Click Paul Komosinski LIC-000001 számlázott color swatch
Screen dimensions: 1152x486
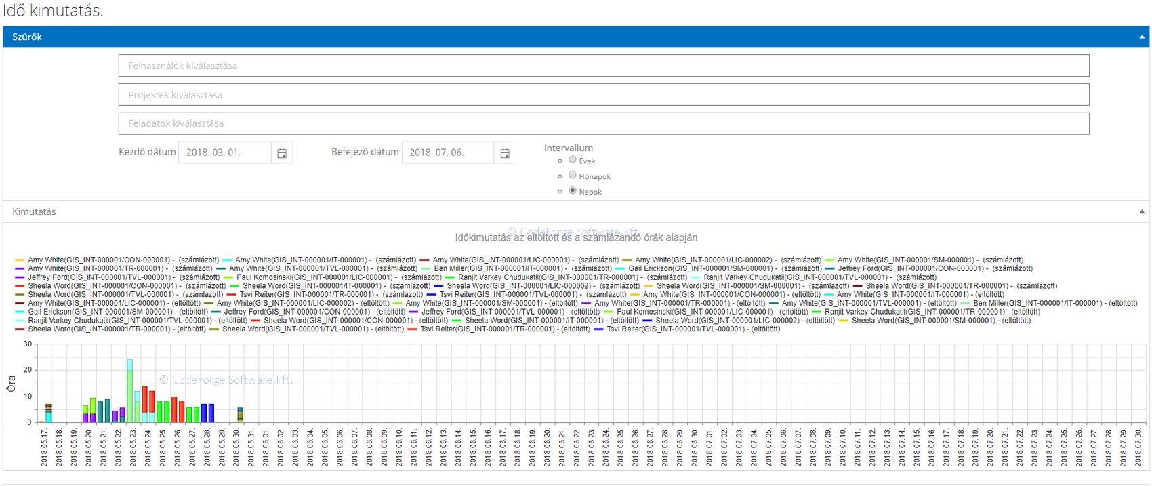[x=228, y=277]
